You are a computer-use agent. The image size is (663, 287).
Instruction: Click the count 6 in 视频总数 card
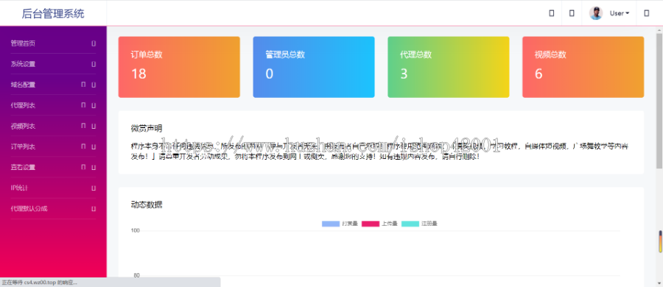[x=539, y=74]
